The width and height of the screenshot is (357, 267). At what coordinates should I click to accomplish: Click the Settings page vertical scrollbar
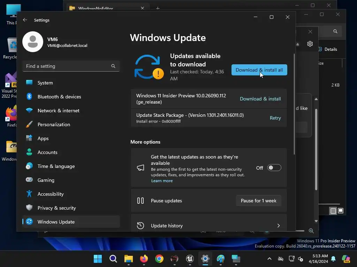294,104
